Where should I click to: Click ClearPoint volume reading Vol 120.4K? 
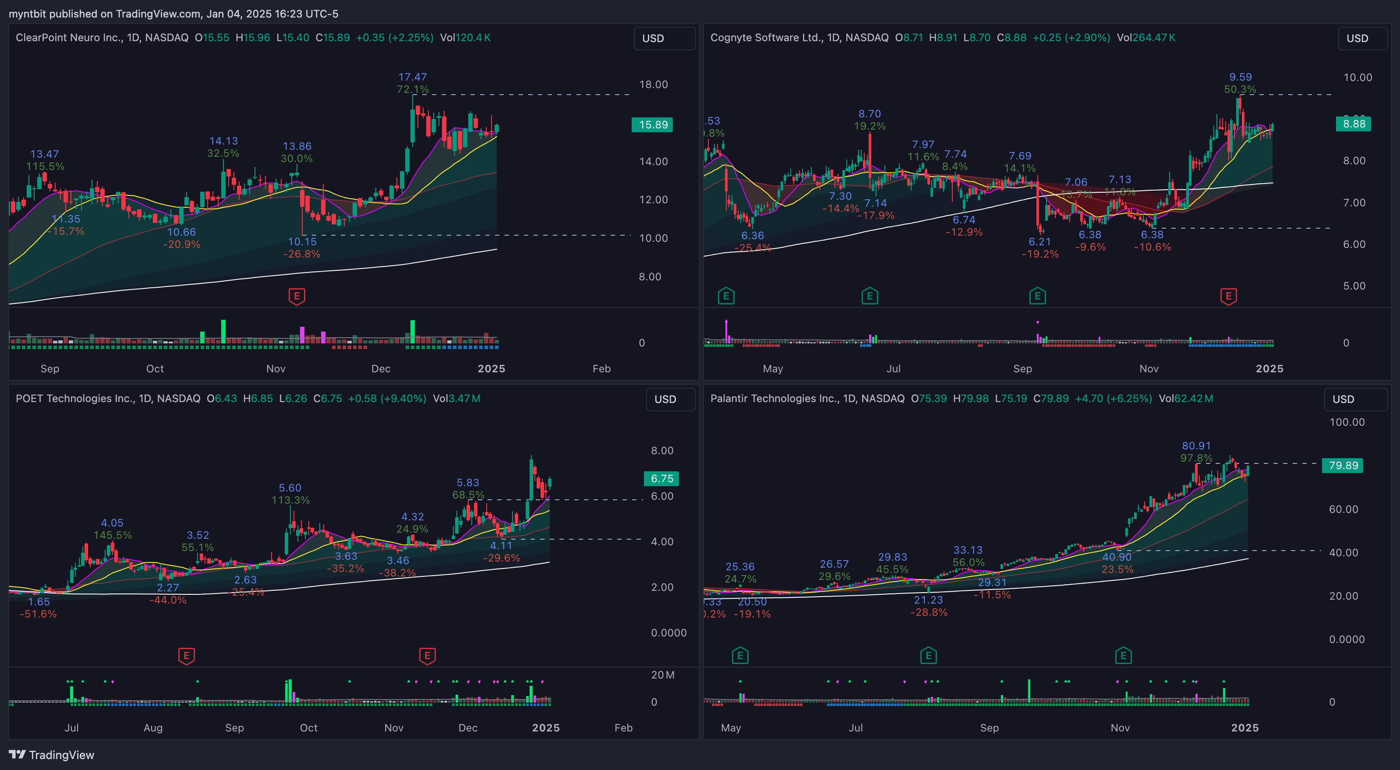coord(465,38)
